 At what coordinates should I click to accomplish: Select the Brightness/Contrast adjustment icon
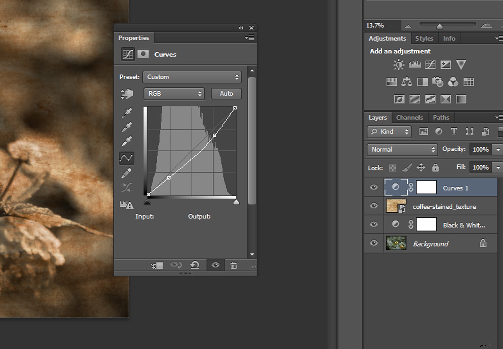pos(399,64)
